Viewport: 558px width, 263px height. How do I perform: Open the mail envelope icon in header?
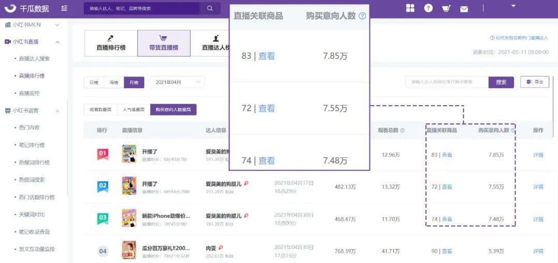(x=464, y=9)
